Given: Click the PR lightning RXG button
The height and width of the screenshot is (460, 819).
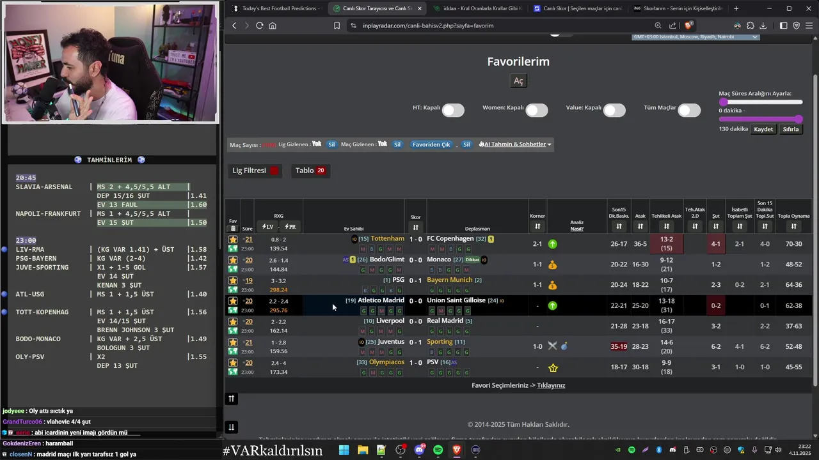Looking at the screenshot, I should pyautogui.click(x=290, y=227).
